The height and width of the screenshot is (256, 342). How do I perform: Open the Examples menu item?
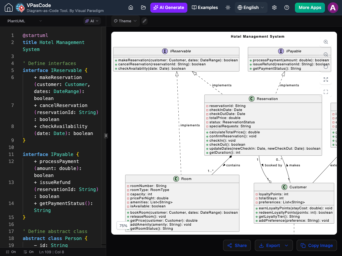pos(205,8)
